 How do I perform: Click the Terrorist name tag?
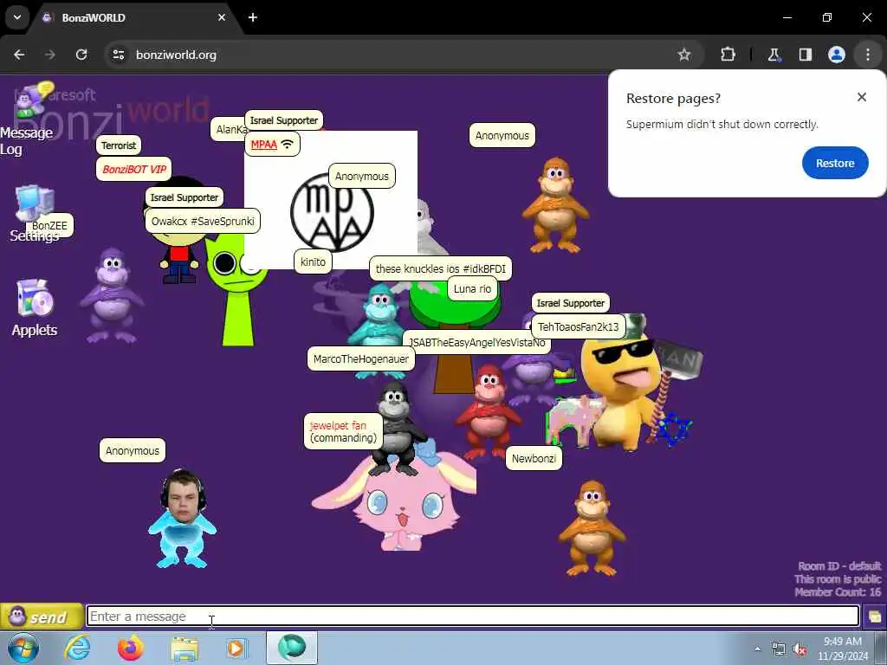pyautogui.click(x=119, y=145)
